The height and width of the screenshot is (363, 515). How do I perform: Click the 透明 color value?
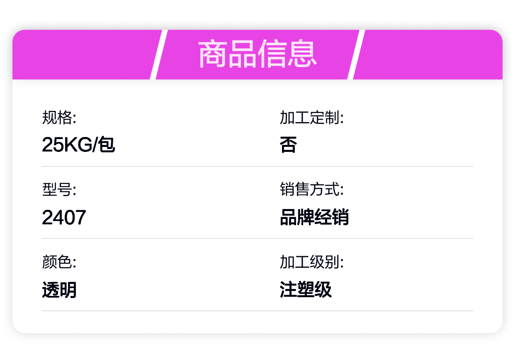(59, 290)
